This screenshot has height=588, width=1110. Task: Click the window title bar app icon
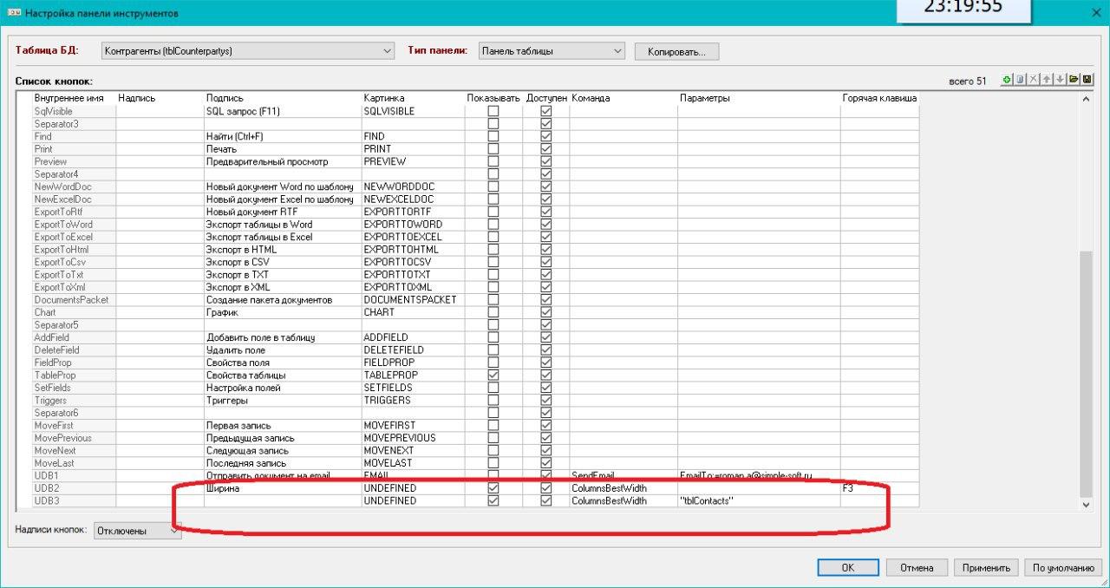click(13, 12)
